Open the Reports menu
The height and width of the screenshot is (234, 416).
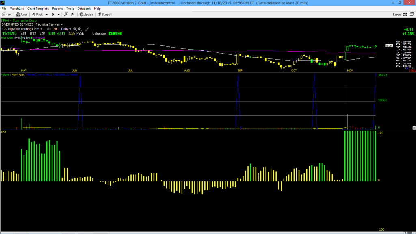point(57,9)
